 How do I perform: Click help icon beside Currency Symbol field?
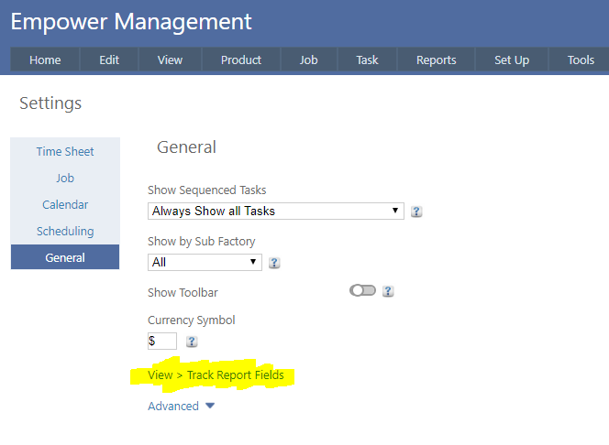pyautogui.click(x=192, y=342)
